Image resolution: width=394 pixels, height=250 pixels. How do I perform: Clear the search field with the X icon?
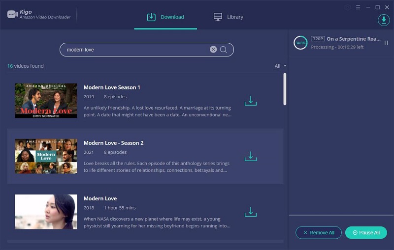[x=213, y=49]
